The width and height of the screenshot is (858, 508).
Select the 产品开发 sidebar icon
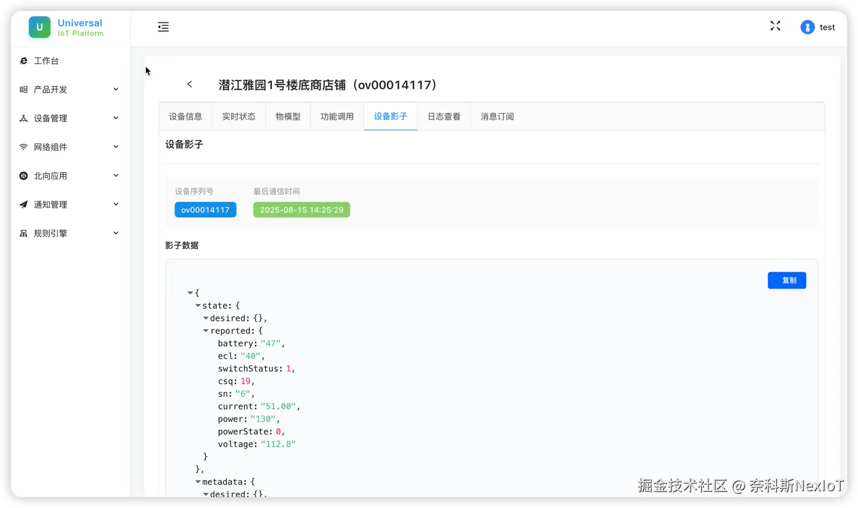pyautogui.click(x=23, y=89)
